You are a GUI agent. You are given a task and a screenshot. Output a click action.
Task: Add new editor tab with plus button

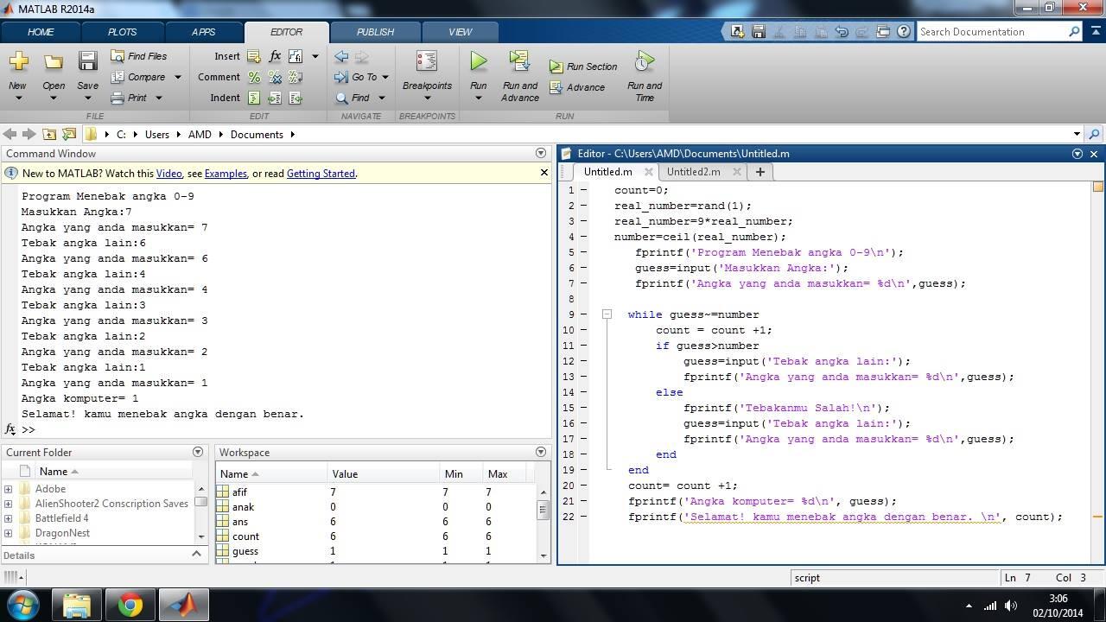(x=760, y=172)
